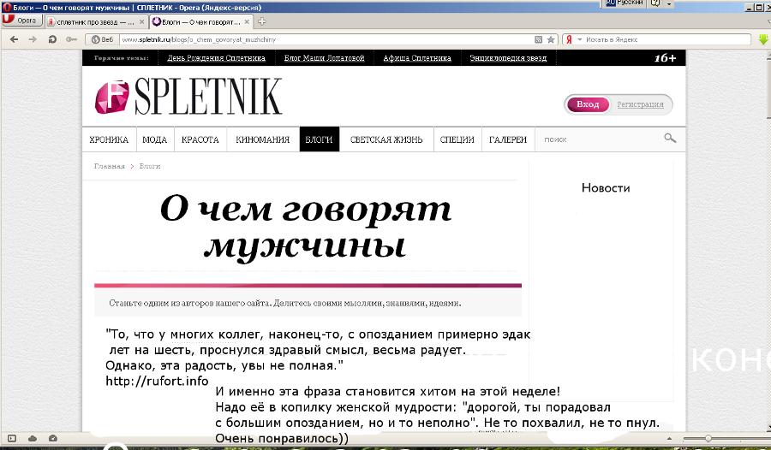Adjust the page zoom slider
771x450 pixels.
(708, 438)
